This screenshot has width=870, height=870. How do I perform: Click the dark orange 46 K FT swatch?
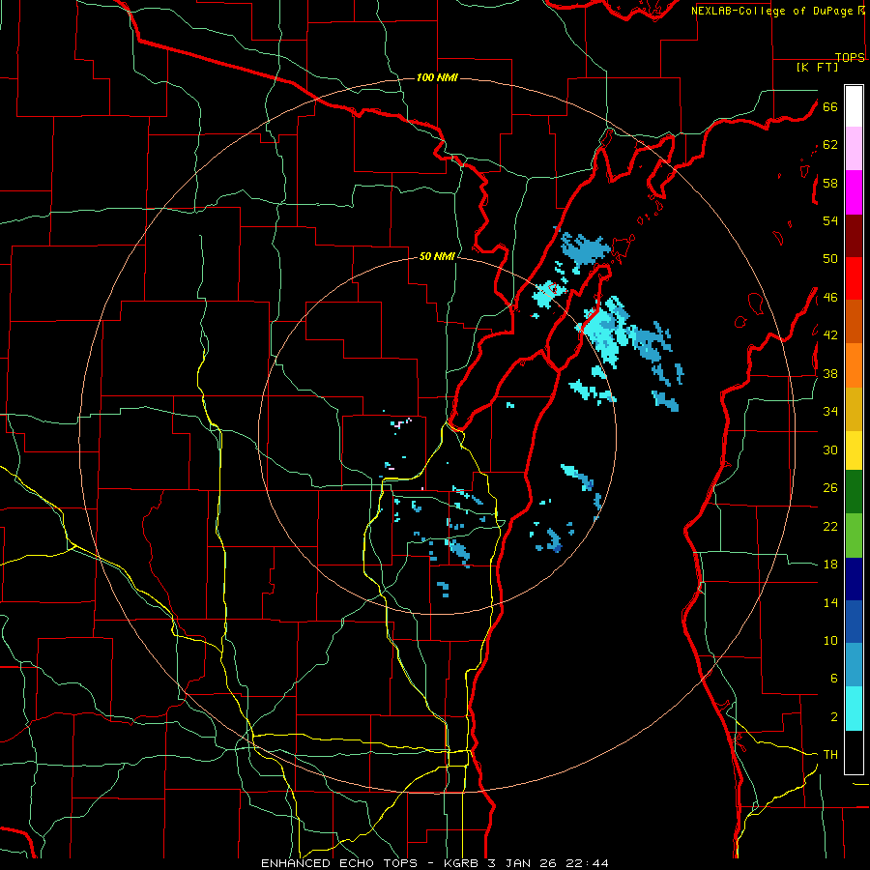coord(854,321)
